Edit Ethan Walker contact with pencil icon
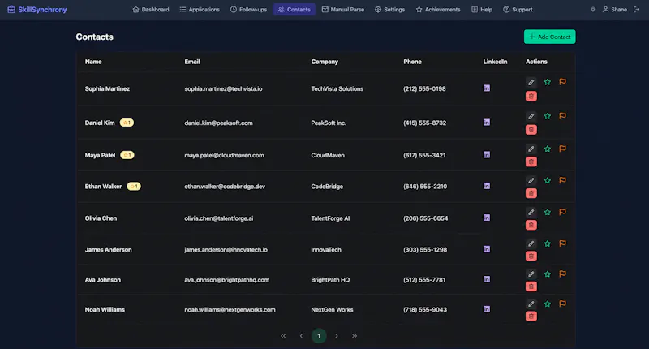 click(531, 180)
